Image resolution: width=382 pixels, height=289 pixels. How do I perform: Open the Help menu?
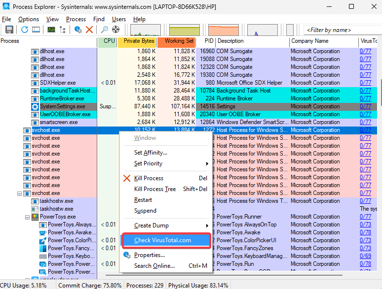[139, 19]
